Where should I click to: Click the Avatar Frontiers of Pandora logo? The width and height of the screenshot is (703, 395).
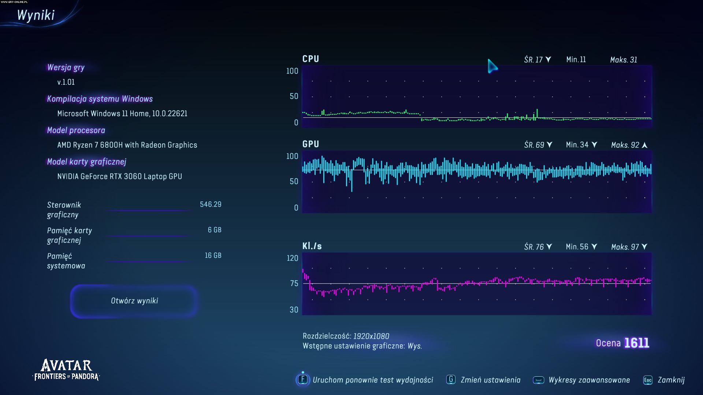point(66,370)
